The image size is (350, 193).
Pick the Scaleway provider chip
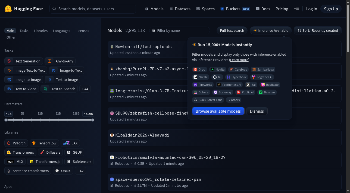coord(223,92)
